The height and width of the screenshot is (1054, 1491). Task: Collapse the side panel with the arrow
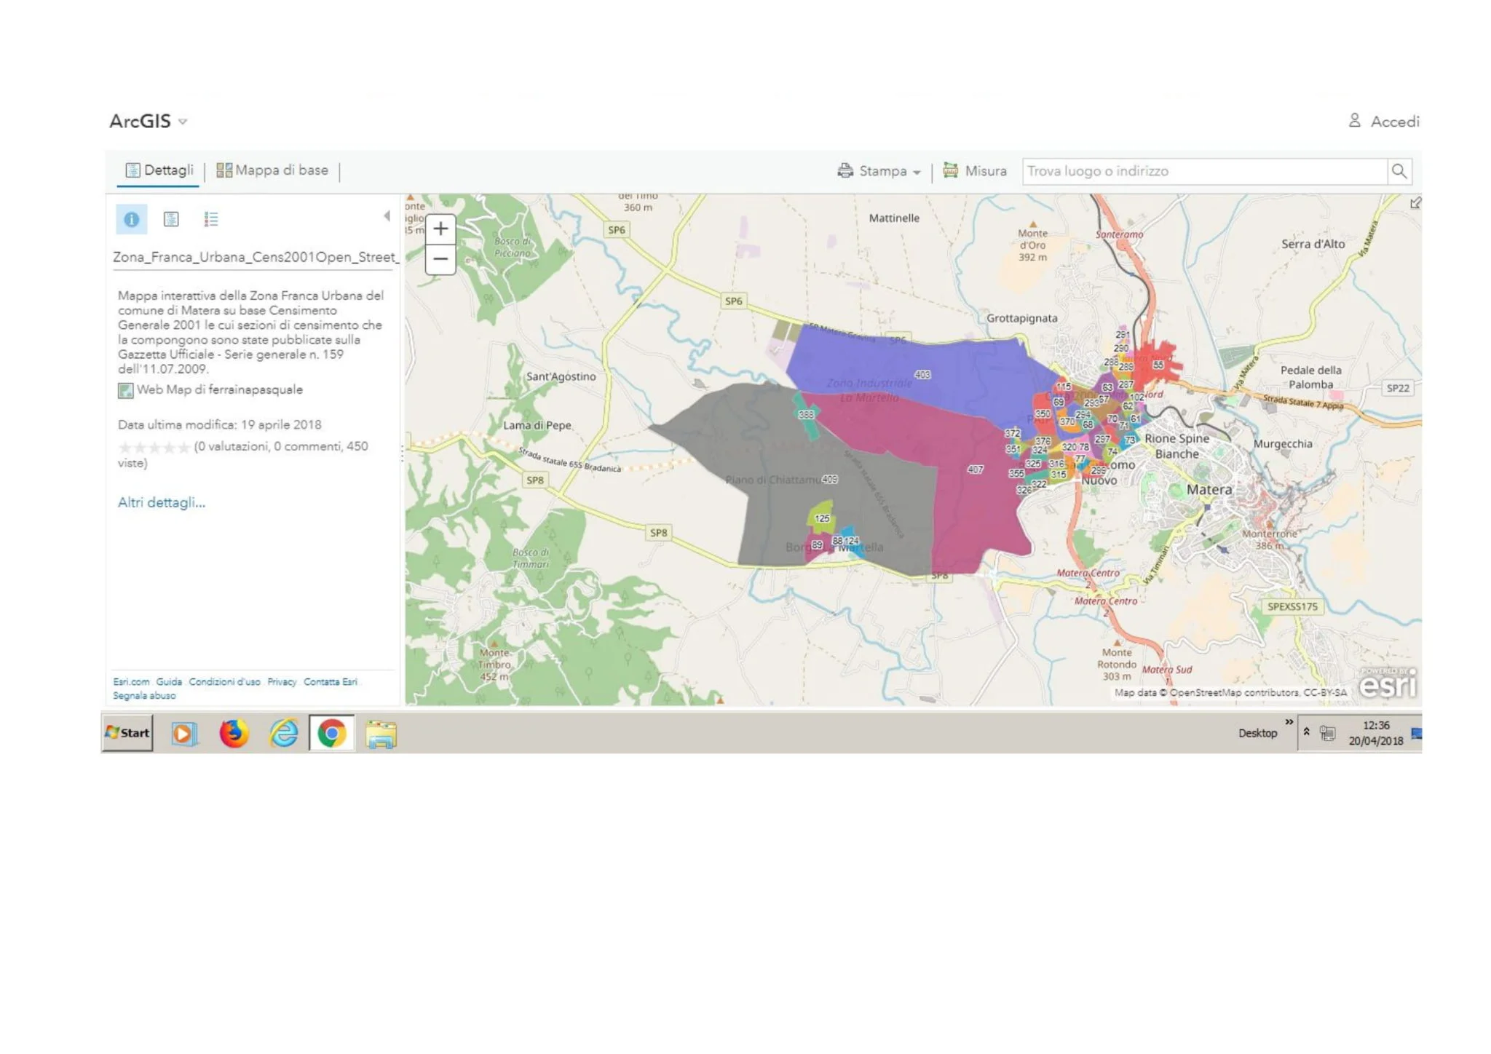(387, 216)
